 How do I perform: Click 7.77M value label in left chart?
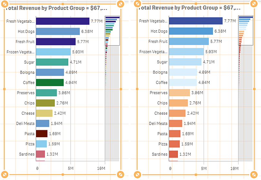(x=97, y=21)
